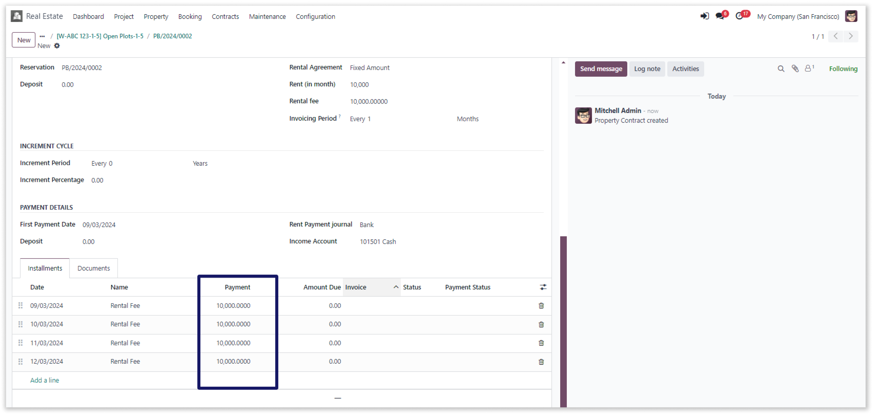
Task: Show followers icon in chatter
Action: pos(809,69)
